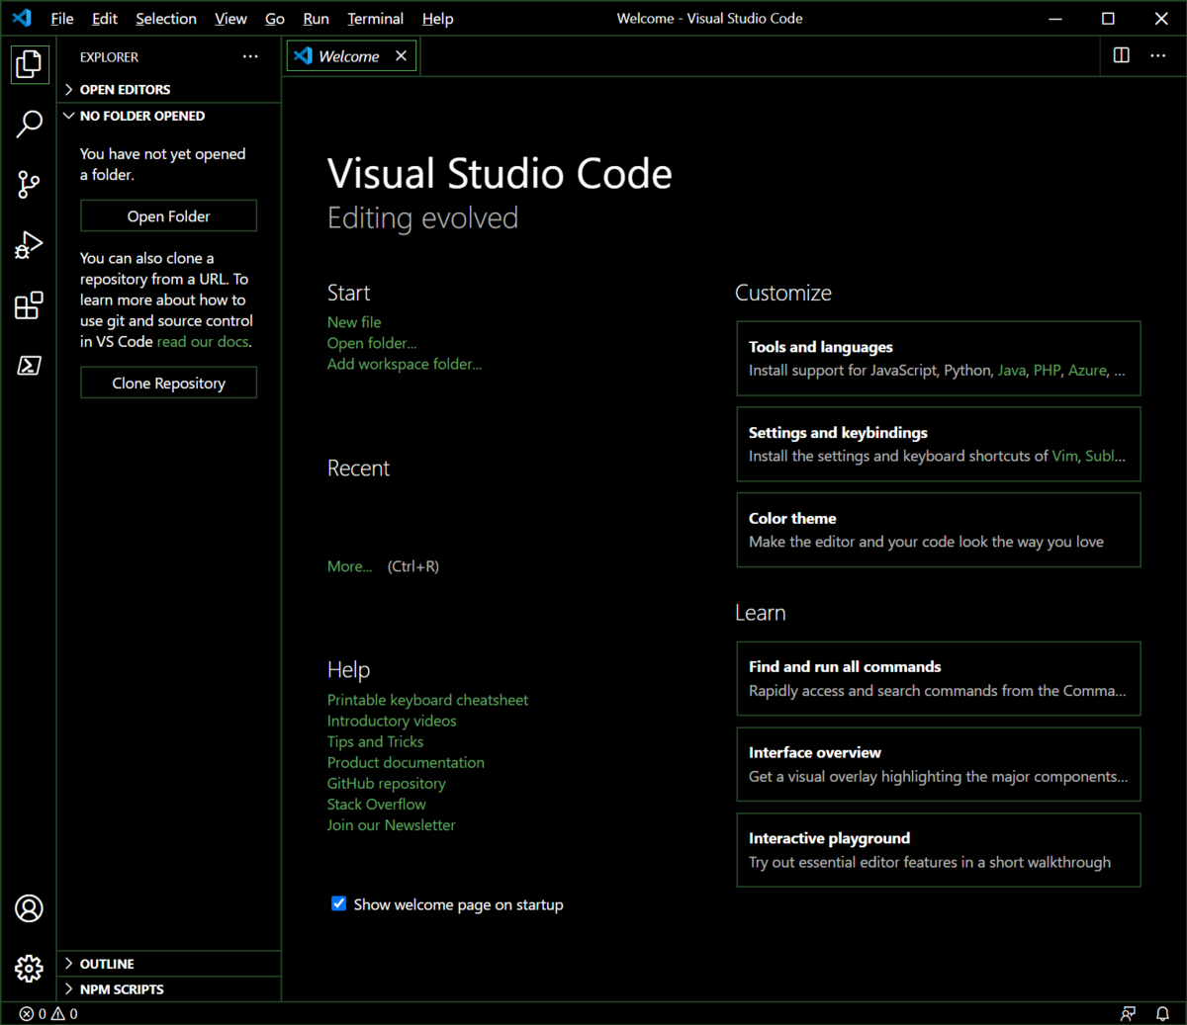Screen dimensions: 1187x1025
Task: Open the Terminal menu
Action: click(x=375, y=18)
